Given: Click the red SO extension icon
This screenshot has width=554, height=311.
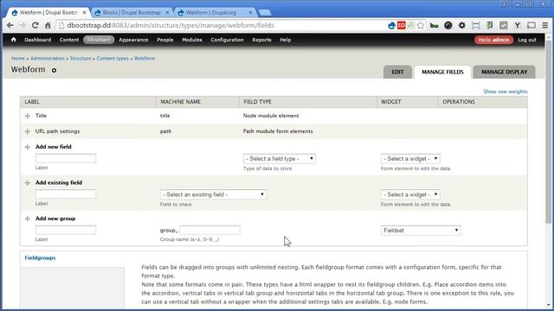Looking at the screenshot, I should pos(402,25).
